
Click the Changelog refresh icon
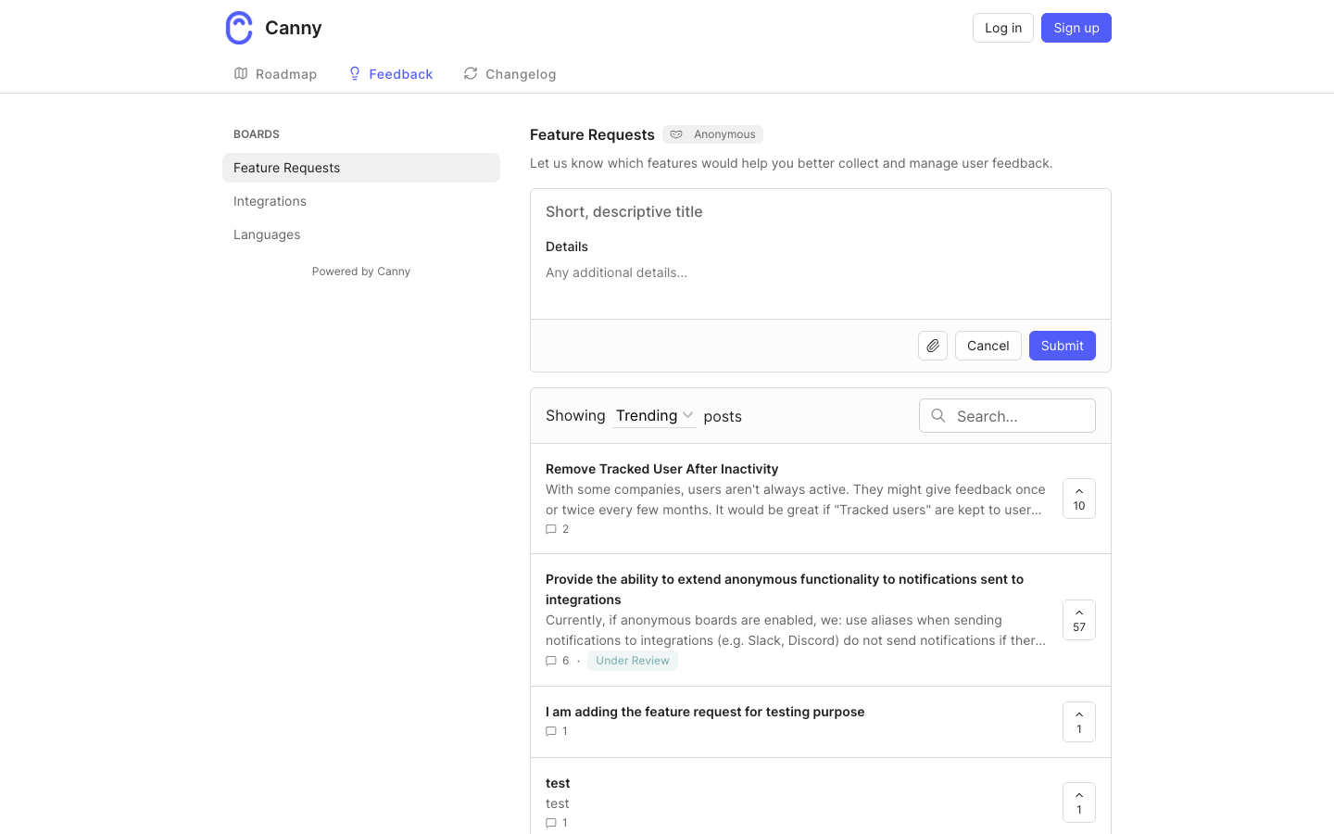[471, 73]
